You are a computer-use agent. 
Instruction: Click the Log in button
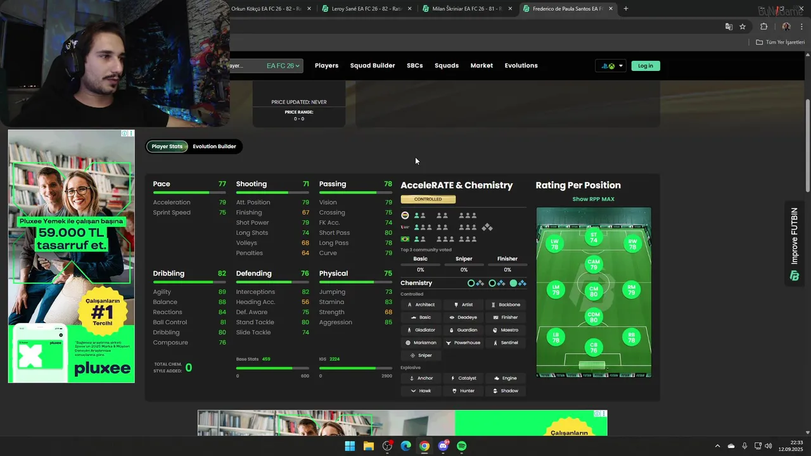tap(646, 66)
